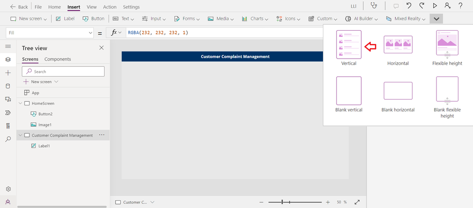This screenshot has height=208, width=473.
Task: Open the Data cylinder icon in left rail
Action: tap(8, 86)
